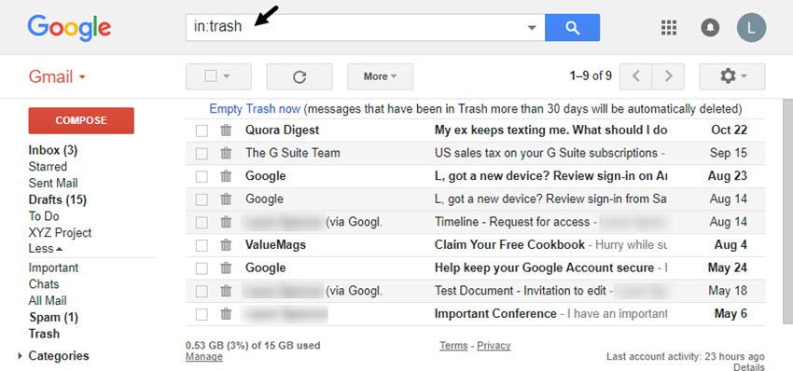
Task: Open the XYZ Project label
Action: point(61,233)
